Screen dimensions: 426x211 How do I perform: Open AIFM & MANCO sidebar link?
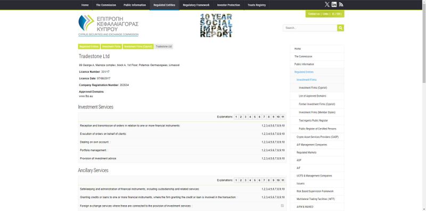tap(317, 207)
